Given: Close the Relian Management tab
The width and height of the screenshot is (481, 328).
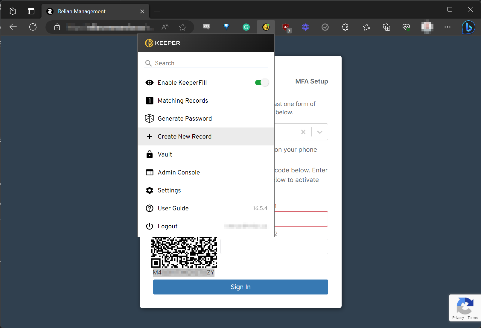Looking at the screenshot, I should coord(142,11).
